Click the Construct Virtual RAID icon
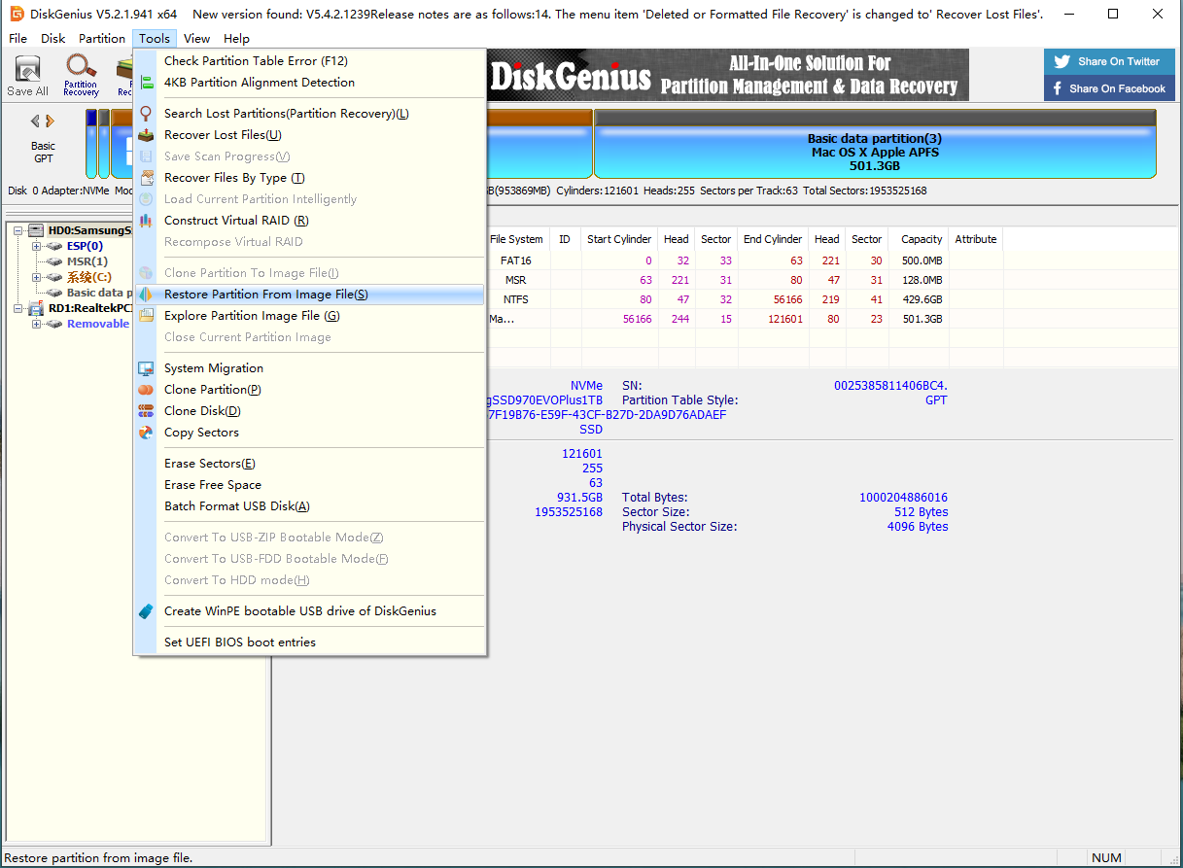 146,221
